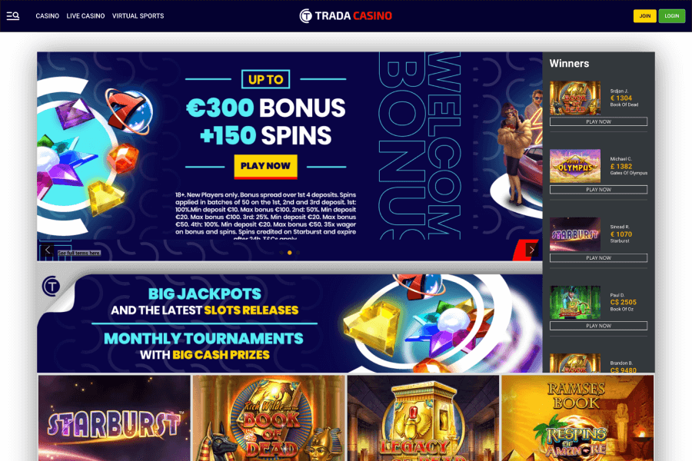692x461 pixels.
Task: Click the yellow Join button
Action: (645, 16)
